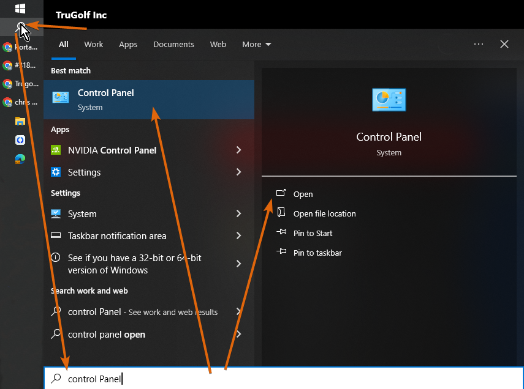Click the 'NVIDIA Control Panel' result text
The image size is (524, 389).
pos(112,150)
